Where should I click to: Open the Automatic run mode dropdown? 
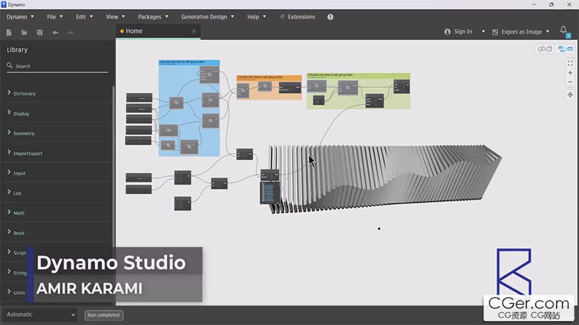40,314
